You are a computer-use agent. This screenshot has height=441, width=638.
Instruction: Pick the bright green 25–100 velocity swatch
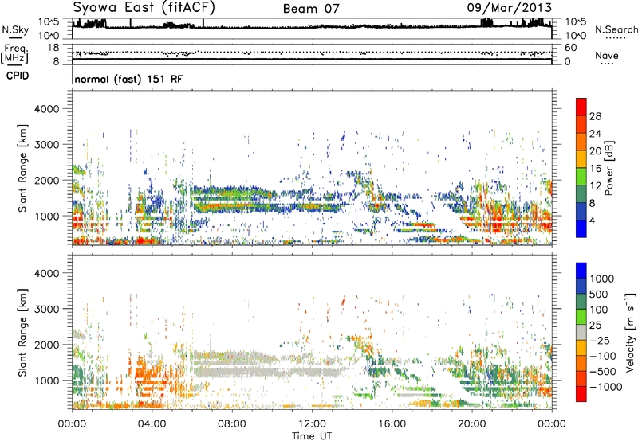click(581, 317)
